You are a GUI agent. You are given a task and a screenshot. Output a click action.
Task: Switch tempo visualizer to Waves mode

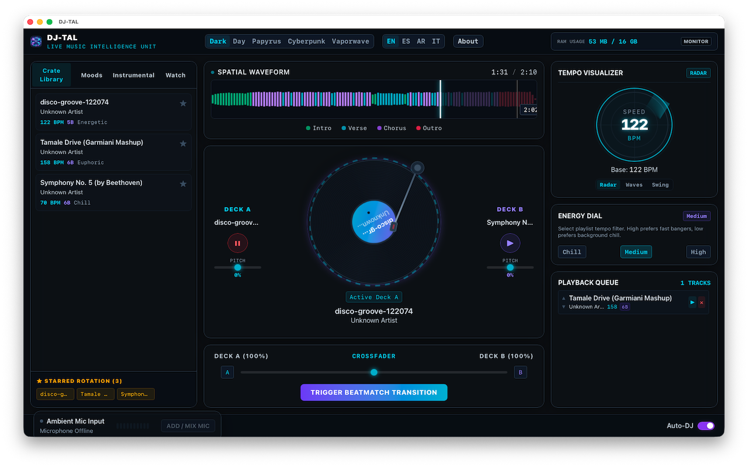coord(634,184)
